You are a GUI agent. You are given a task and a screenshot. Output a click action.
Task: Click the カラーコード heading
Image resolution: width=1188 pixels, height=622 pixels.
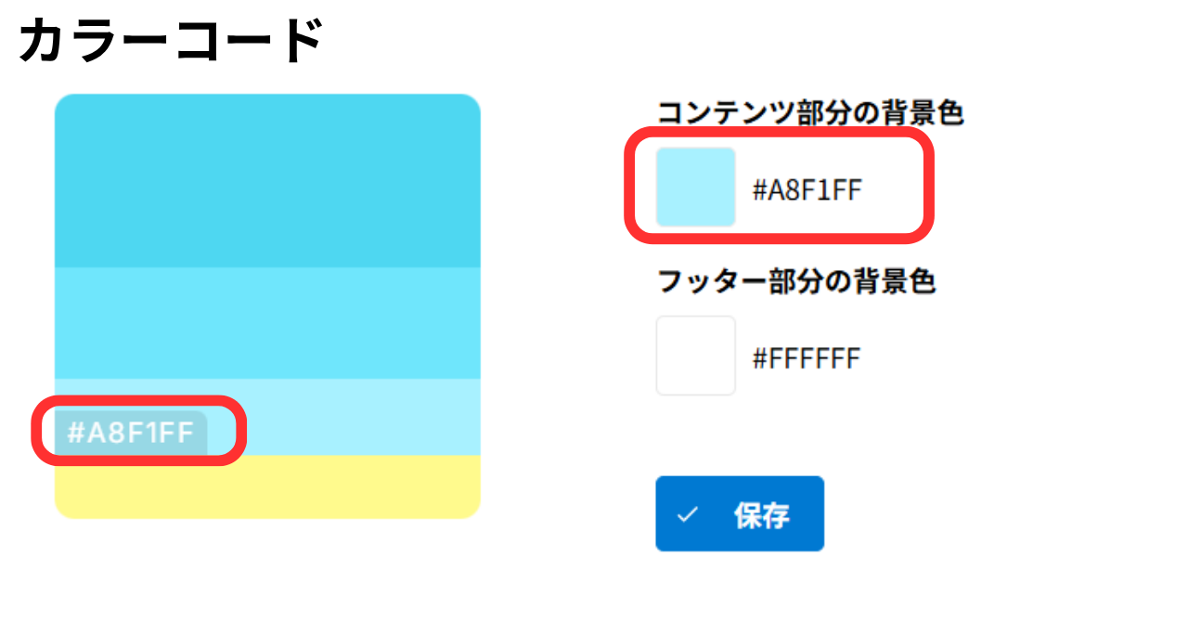(171, 41)
